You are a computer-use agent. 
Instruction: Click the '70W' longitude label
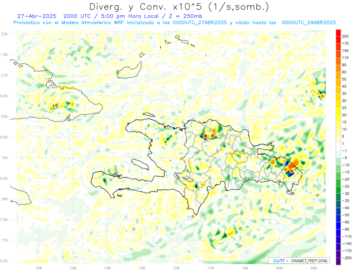pyautogui.click(x=245, y=268)
